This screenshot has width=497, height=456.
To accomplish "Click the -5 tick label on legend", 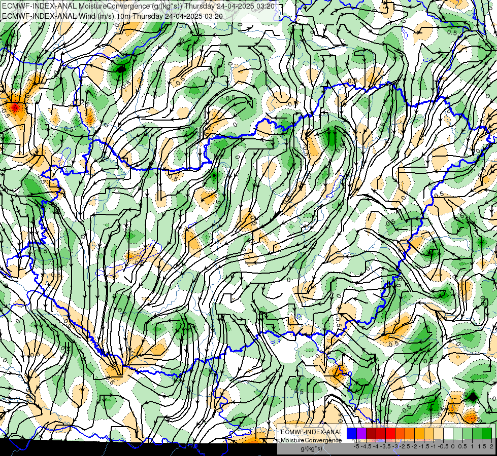I will (356, 446).
